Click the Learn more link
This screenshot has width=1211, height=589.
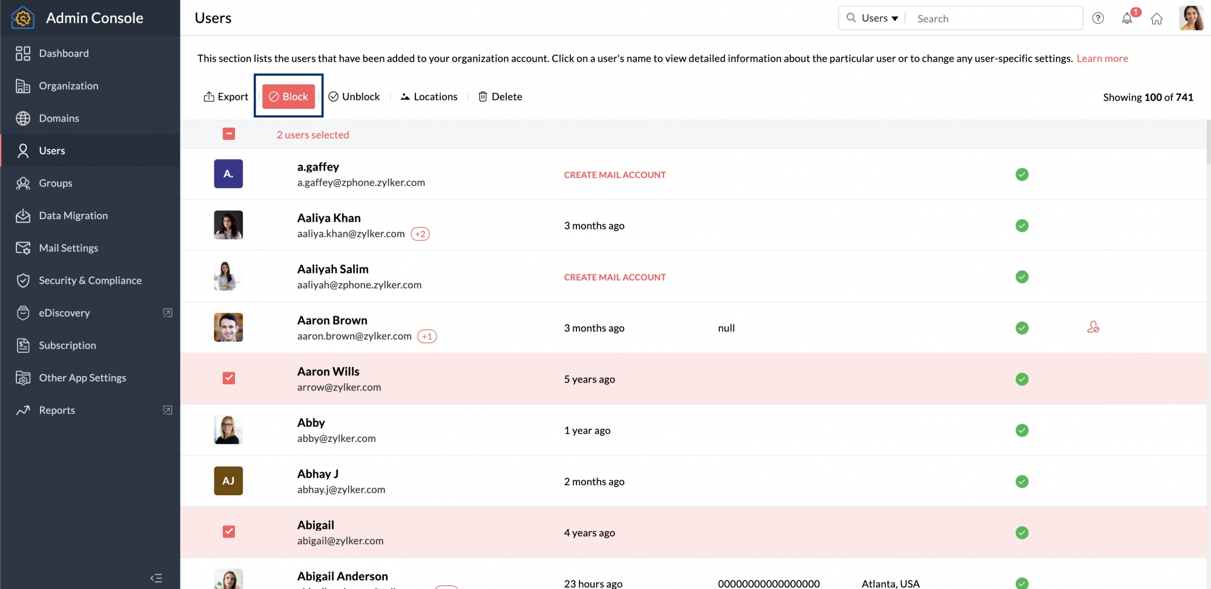[1102, 59]
